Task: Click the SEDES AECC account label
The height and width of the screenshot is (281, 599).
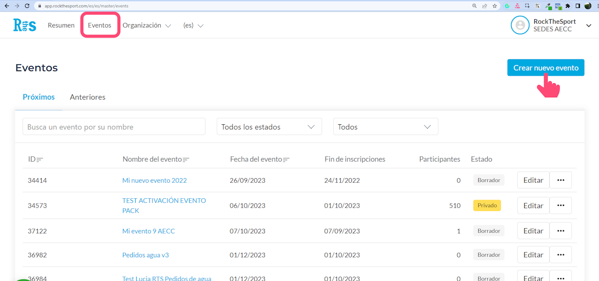Action: pyautogui.click(x=553, y=29)
